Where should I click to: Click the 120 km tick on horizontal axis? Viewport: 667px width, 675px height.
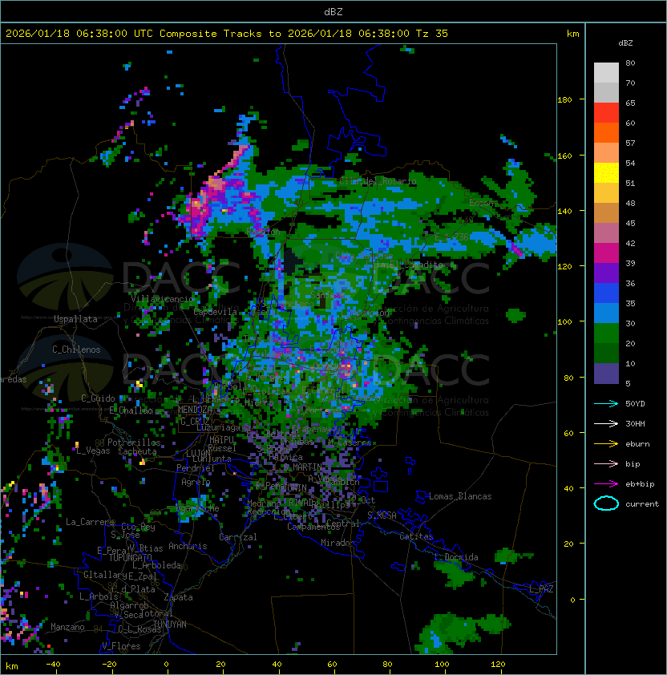point(498,665)
